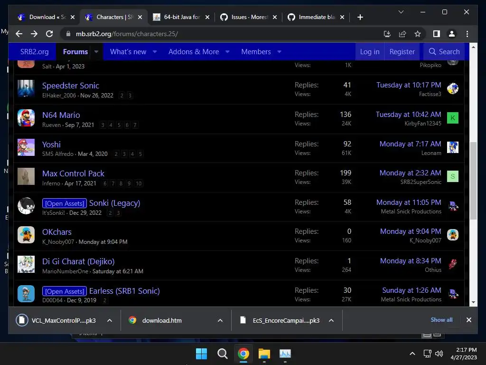
Task: Expand the Members dropdown arrow
Action: [x=279, y=52]
